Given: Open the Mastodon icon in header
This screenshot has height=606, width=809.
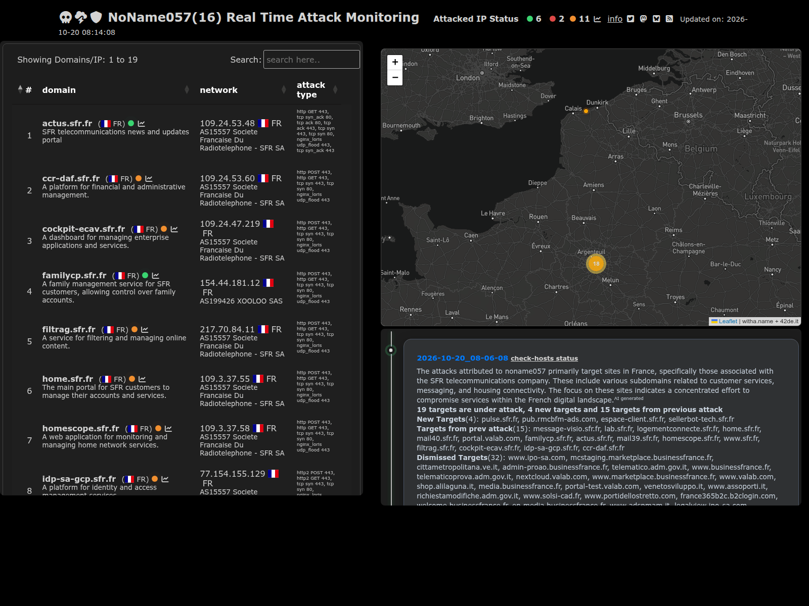Looking at the screenshot, I should point(643,19).
